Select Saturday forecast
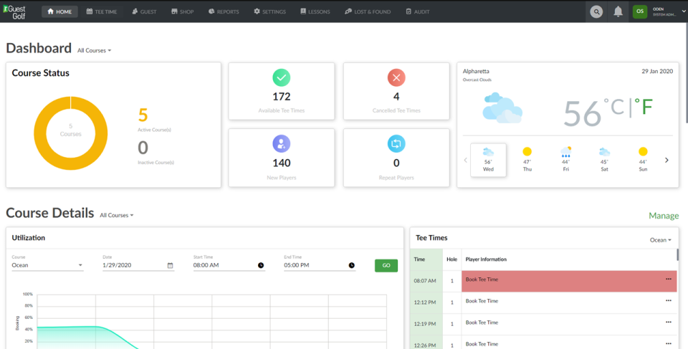 [x=605, y=161]
